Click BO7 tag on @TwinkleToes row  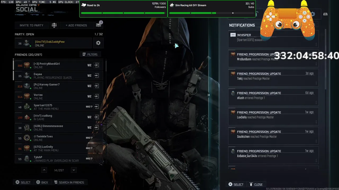click(x=89, y=138)
